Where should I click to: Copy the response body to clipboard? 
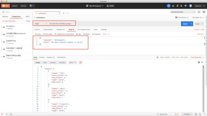point(199,62)
